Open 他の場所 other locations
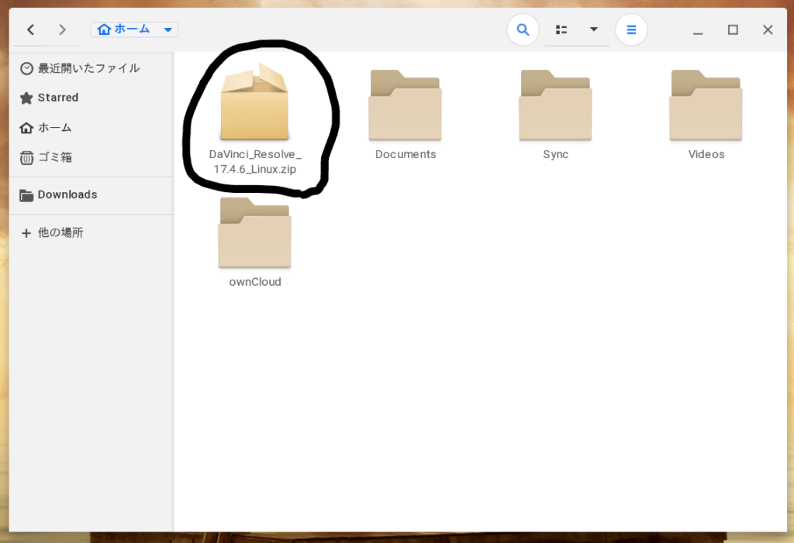794x543 pixels. [91, 233]
